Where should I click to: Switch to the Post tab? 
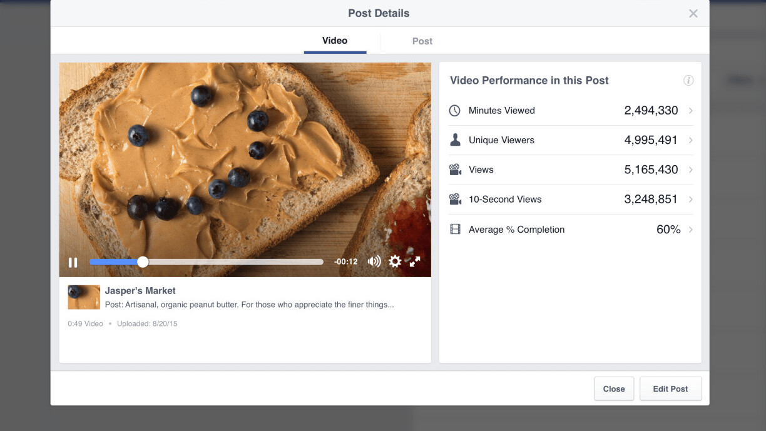[422, 41]
